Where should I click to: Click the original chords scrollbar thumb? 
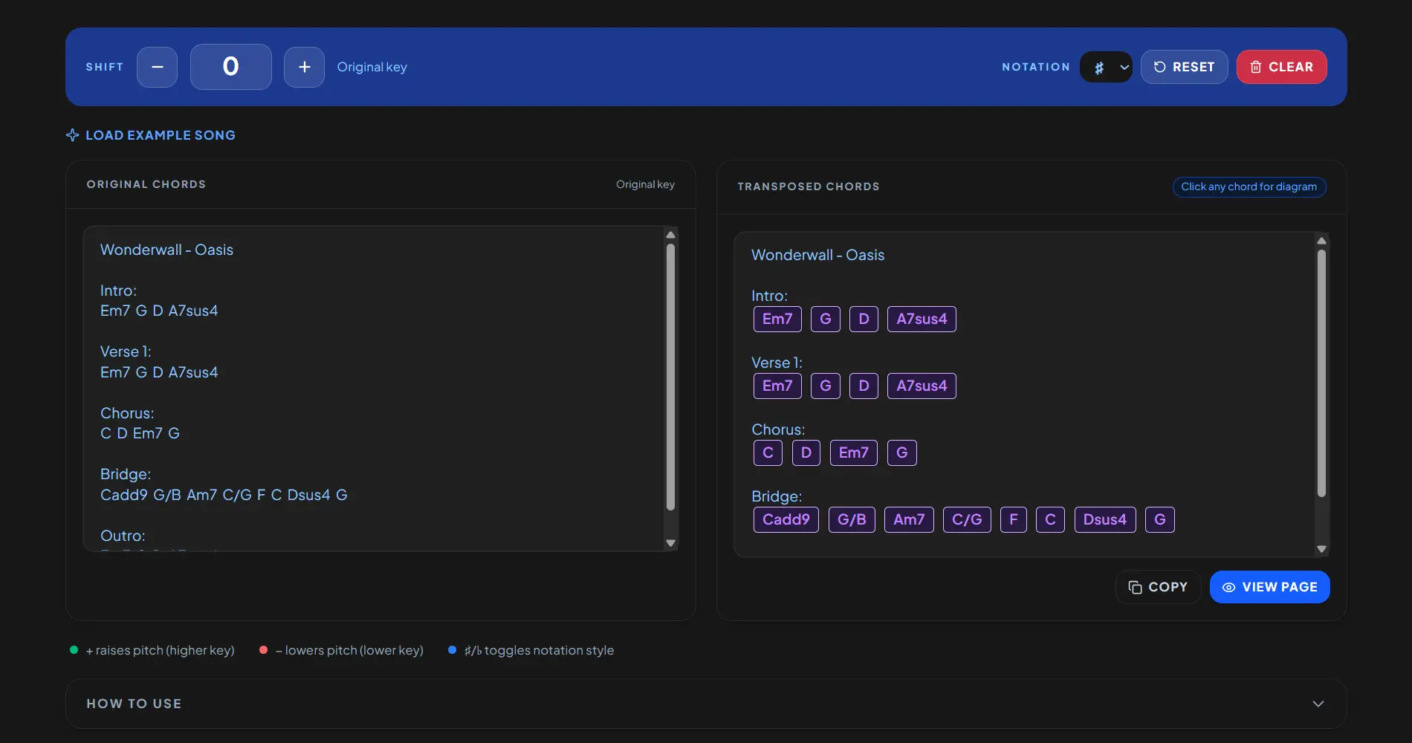click(x=670, y=377)
